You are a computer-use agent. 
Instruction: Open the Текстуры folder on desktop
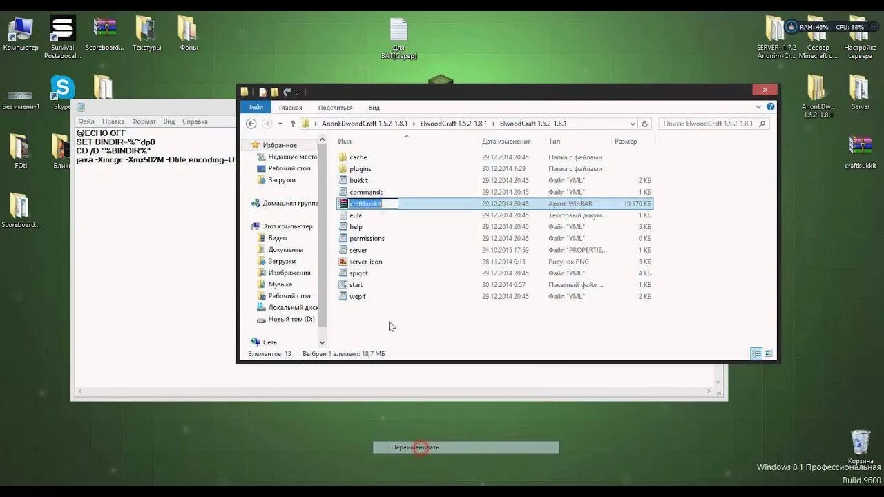pos(146,33)
